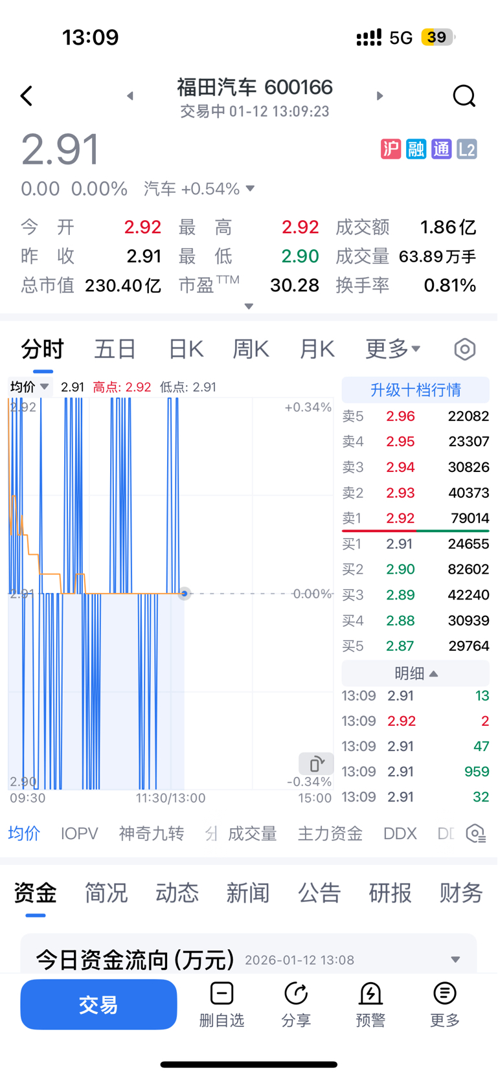This screenshot has width=498, height=1078.
Task: Switch to 五日 chart tab
Action: 115,350
